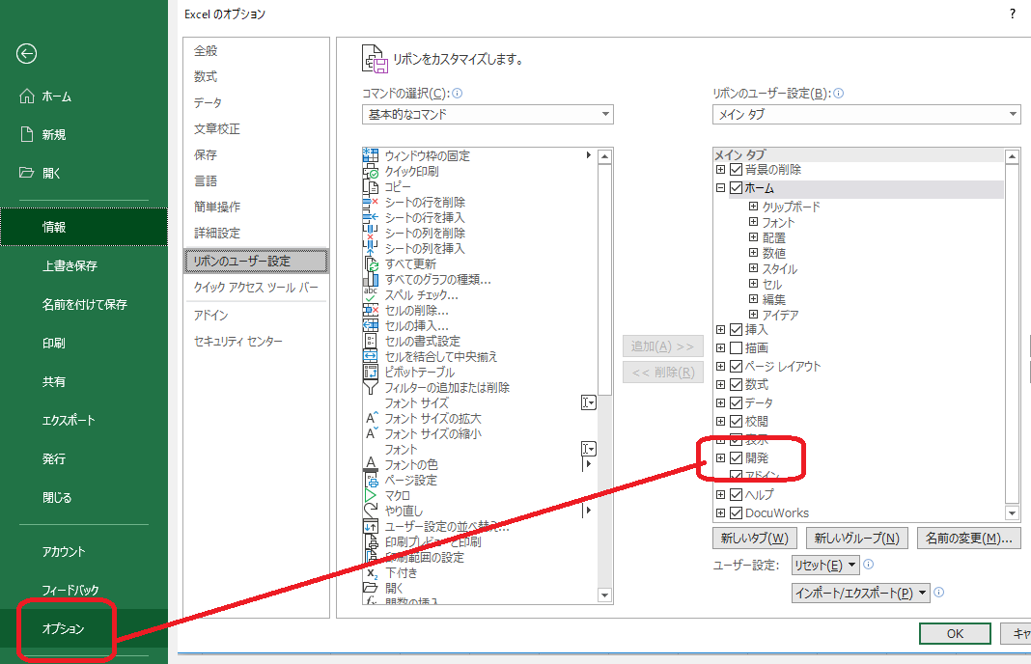1031x664 pixels.
Task: Toggle the データ tab checkbox
Action: [x=736, y=403]
